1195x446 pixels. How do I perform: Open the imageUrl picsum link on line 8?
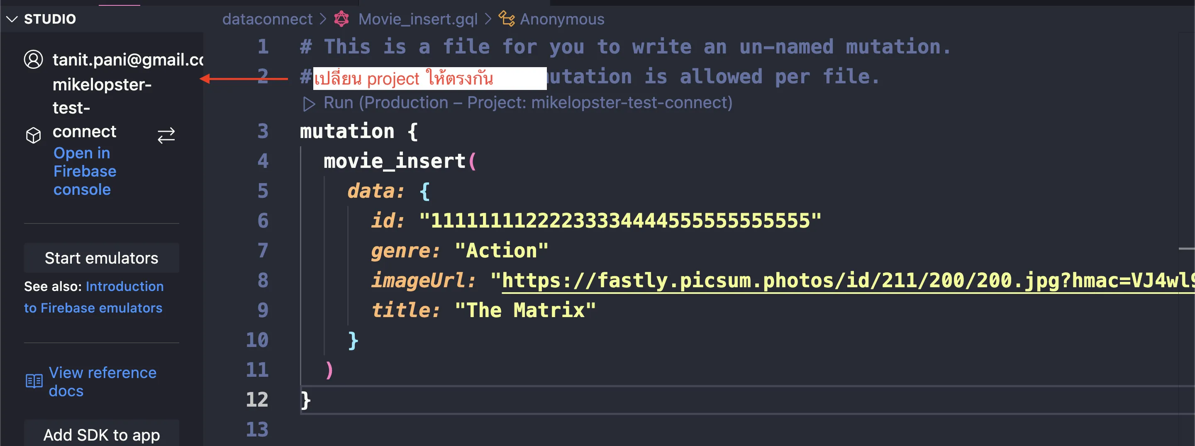(x=848, y=281)
